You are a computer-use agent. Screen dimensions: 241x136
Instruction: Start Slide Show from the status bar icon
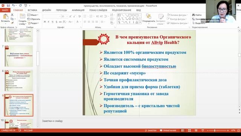203,130
